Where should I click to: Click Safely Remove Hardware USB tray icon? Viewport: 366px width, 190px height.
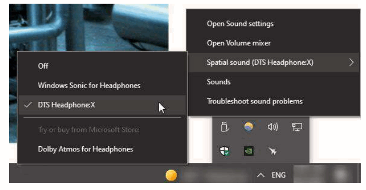225,127
